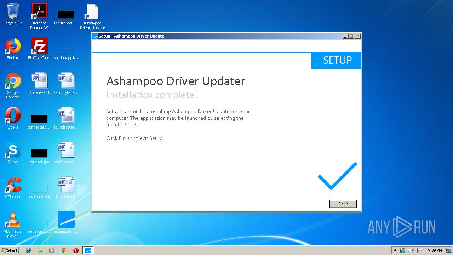
Task: Select the sectionappli file icon
Action: pyautogui.click(x=66, y=52)
